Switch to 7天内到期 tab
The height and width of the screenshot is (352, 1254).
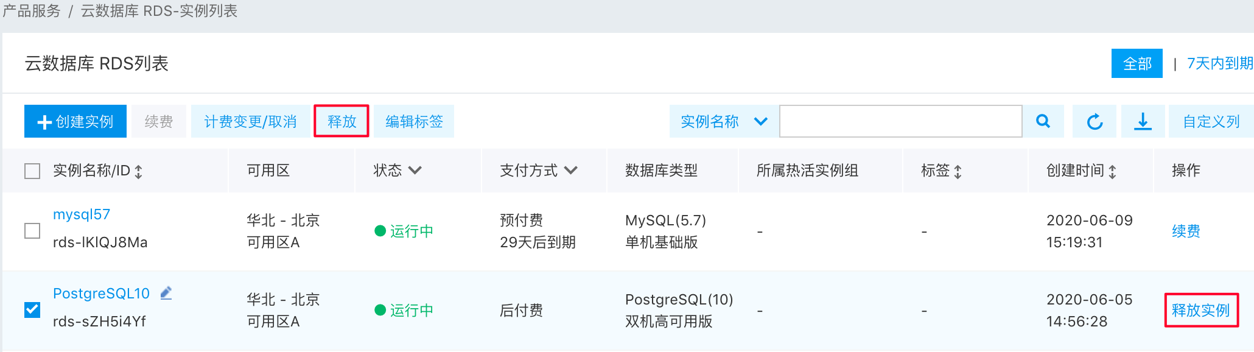pyautogui.click(x=1220, y=63)
